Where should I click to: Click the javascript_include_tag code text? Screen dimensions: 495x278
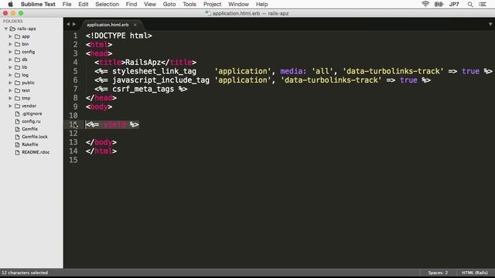[x=161, y=80]
